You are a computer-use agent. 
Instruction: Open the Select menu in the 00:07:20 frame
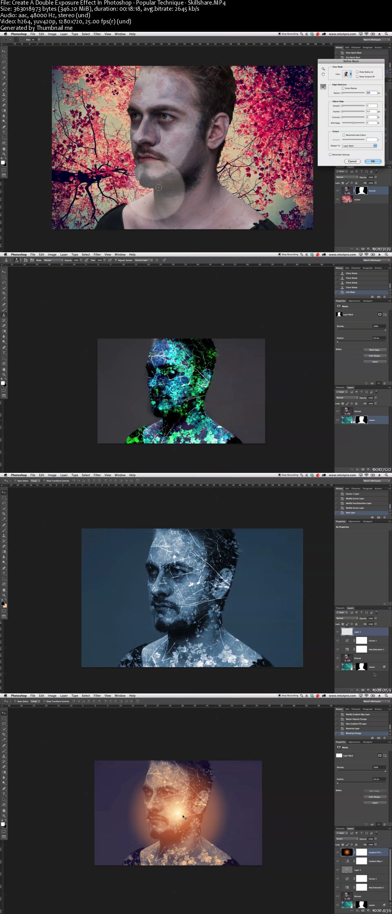86,255
